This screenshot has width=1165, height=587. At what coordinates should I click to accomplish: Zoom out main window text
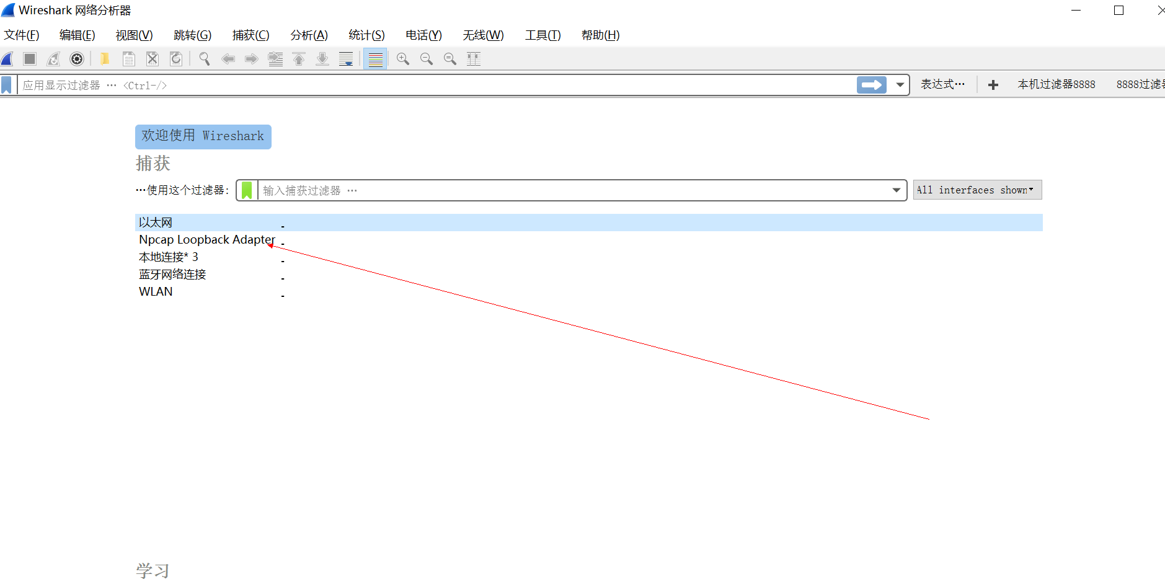tap(427, 59)
